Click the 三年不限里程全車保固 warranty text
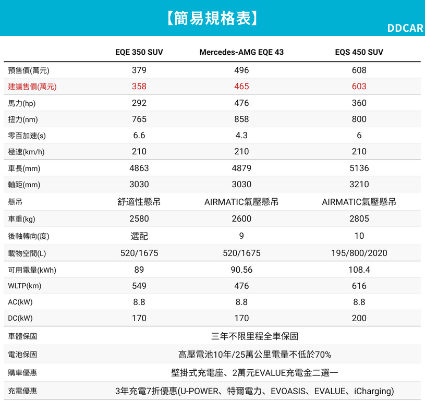 pyautogui.click(x=254, y=336)
